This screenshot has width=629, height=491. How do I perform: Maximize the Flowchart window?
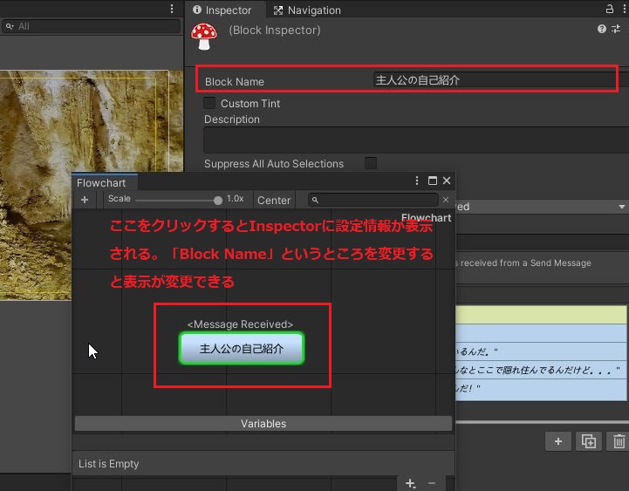pos(433,181)
